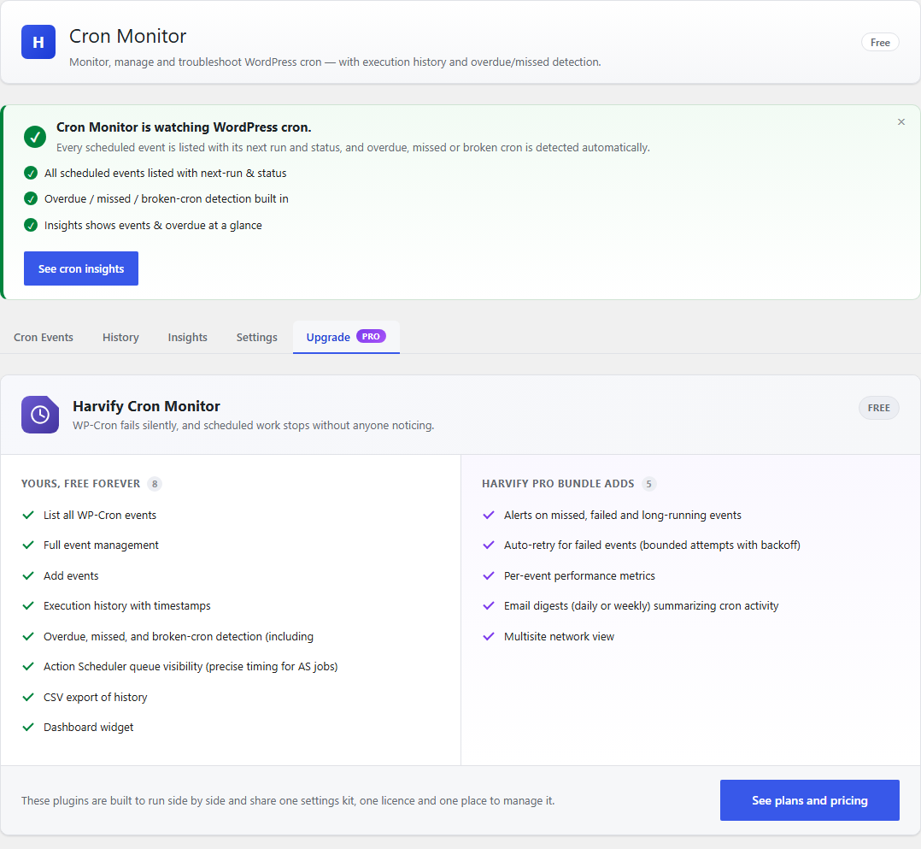
Task: Click check icon beside Overdue / missed detection
Action: pos(31,198)
